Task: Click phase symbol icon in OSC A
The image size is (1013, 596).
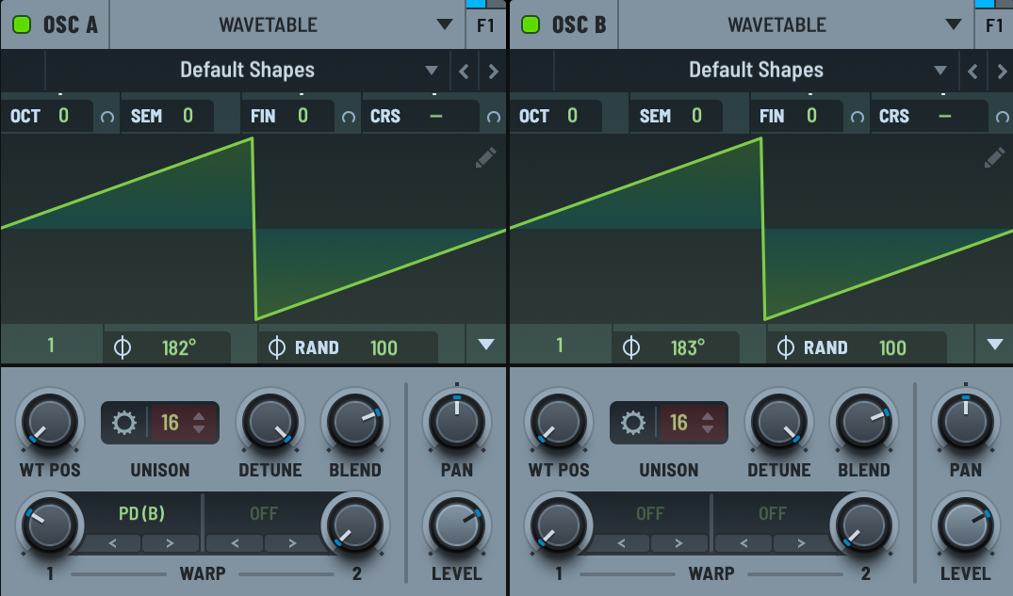Action: point(123,347)
